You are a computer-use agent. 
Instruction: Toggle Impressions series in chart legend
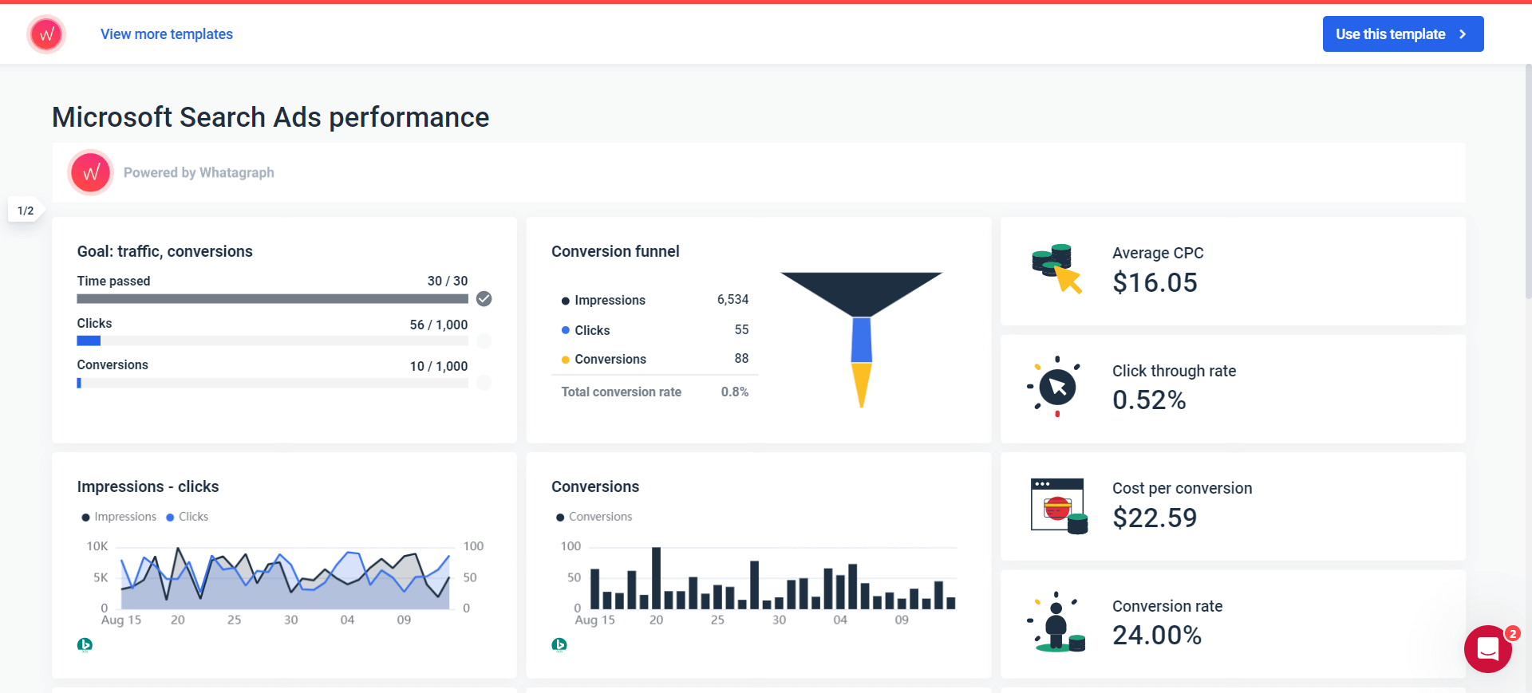[x=119, y=517]
